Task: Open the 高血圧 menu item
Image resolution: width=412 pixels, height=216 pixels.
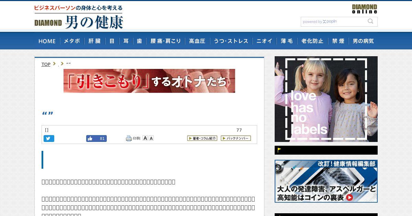Action: click(x=197, y=41)
